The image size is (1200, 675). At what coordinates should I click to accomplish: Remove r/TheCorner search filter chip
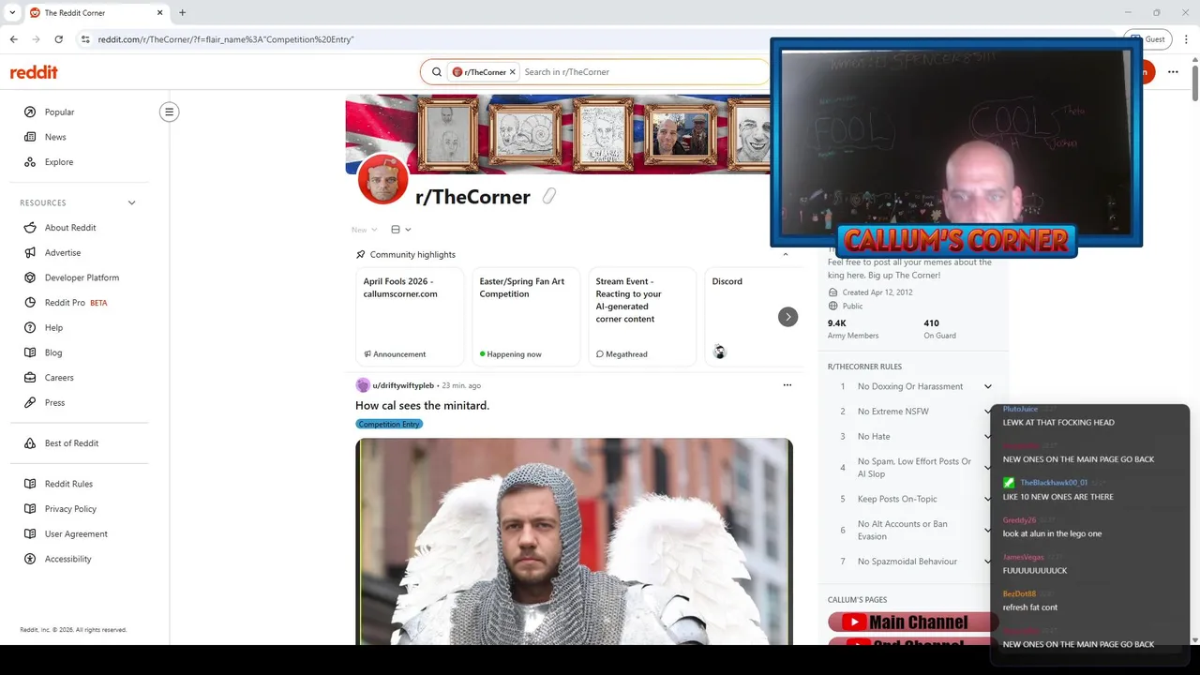tap(512, 72)
